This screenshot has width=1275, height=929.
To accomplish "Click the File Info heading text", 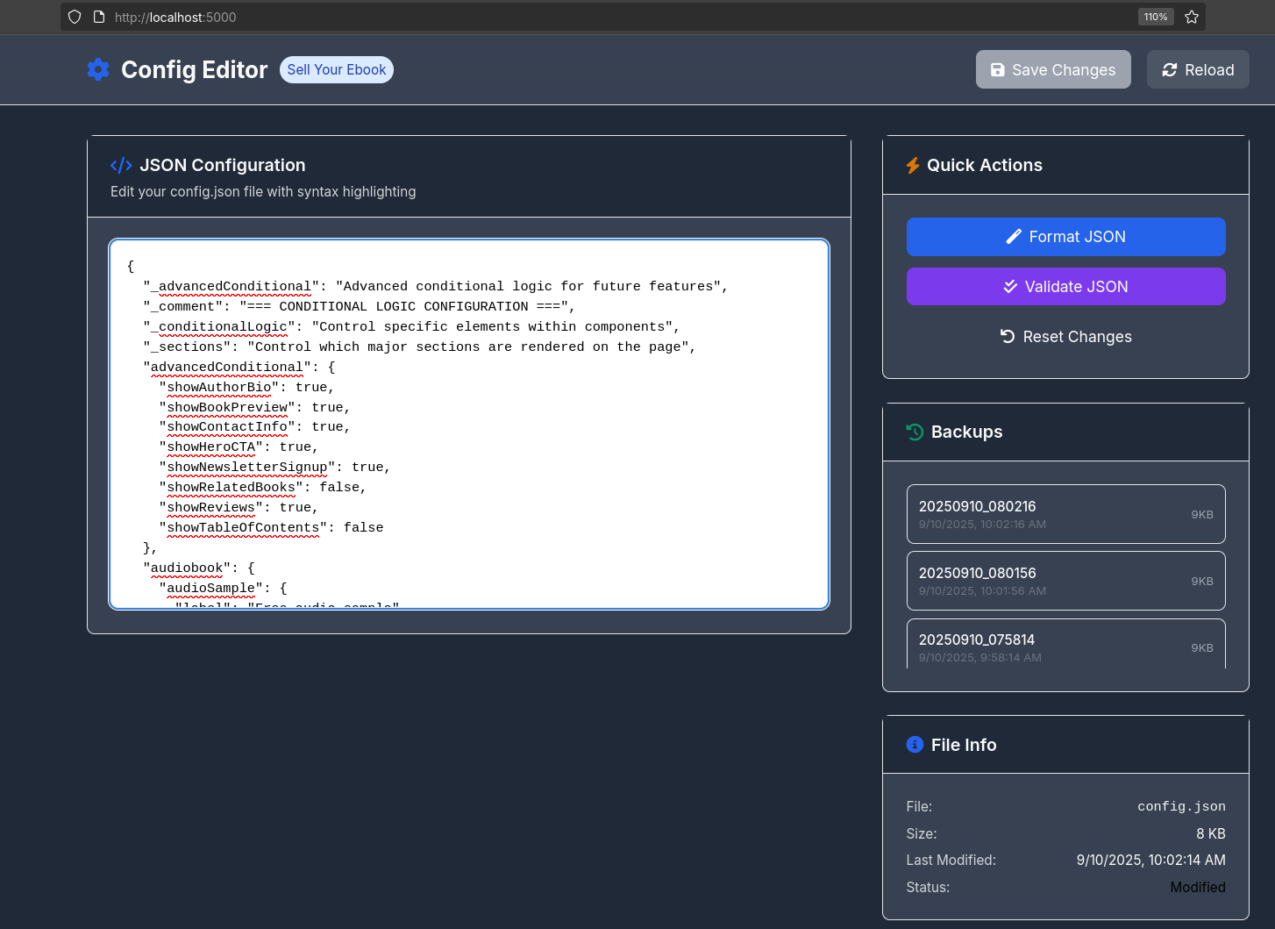I will [964, 745].
